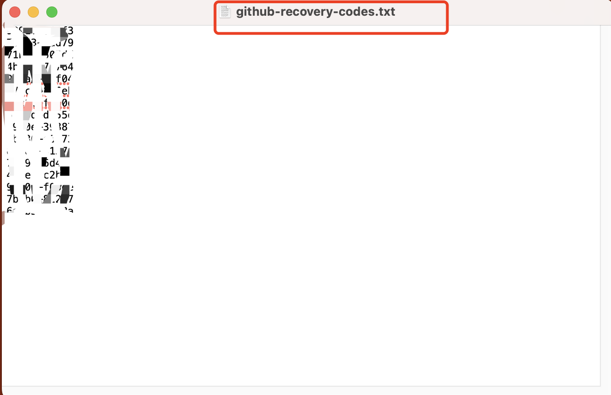Click the code line containing -39

point(39,127)
